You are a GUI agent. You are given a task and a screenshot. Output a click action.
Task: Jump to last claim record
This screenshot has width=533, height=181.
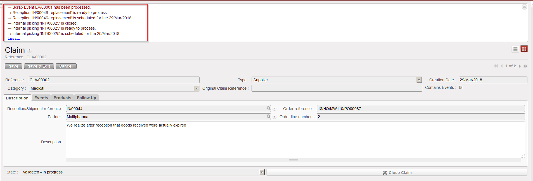pos(525,66)
